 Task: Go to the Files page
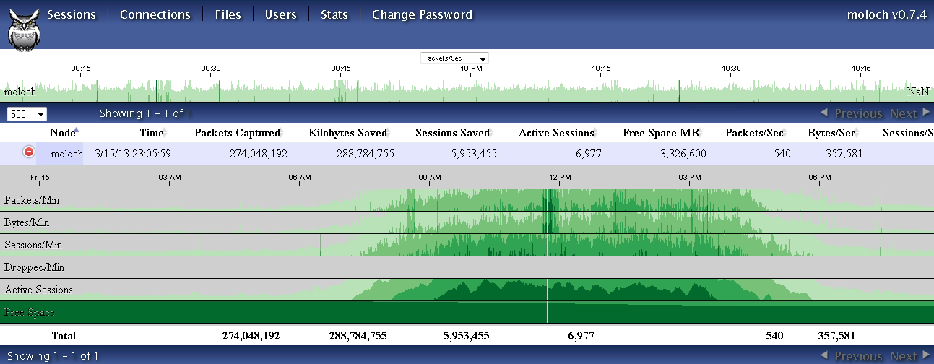(228, 14)
